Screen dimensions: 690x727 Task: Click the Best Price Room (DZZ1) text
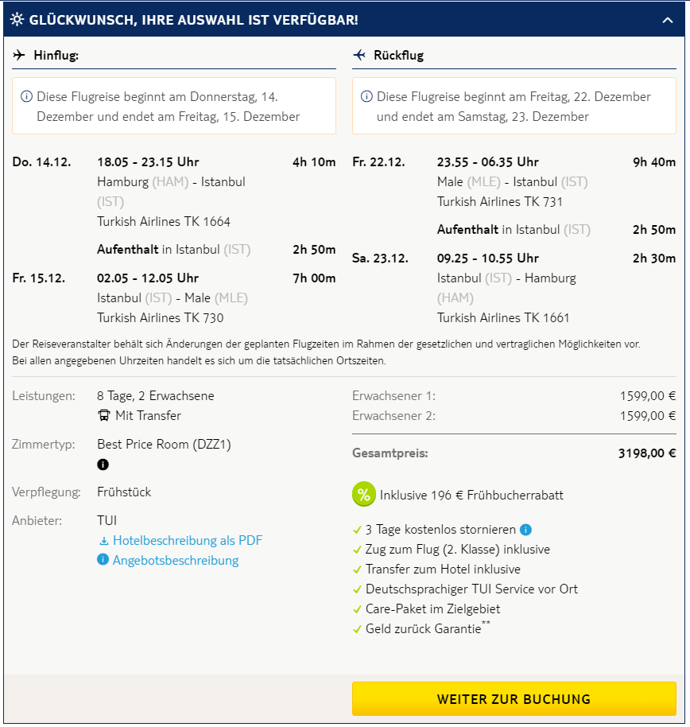click(x=164, y=445)
